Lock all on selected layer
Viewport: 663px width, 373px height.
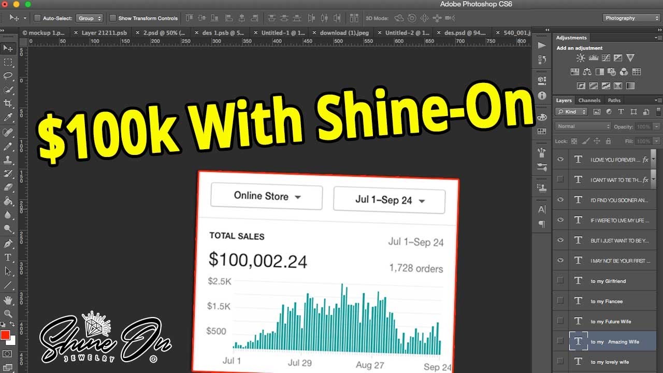(608, 141)
